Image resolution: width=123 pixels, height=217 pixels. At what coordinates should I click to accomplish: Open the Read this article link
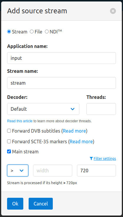pyautogui.click(x=20, y=121)
